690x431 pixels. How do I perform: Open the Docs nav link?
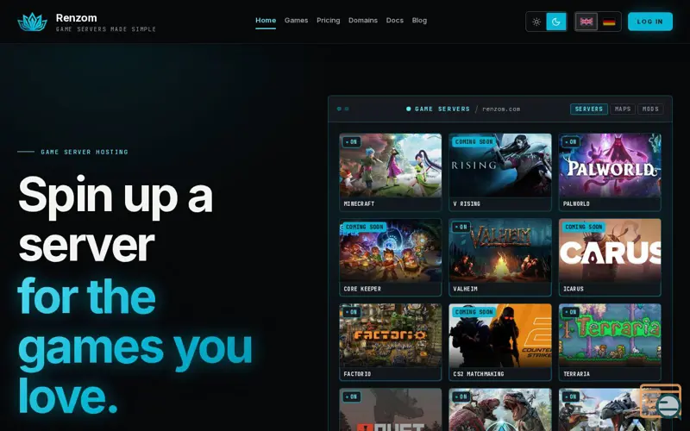395,20
